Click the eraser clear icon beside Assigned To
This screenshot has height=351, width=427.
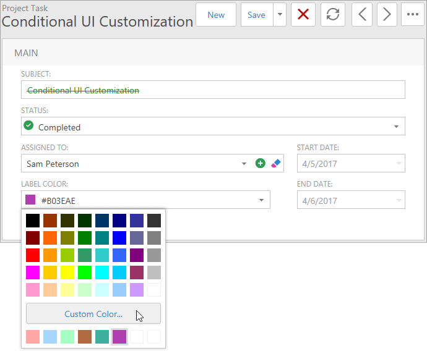point(276,164)
